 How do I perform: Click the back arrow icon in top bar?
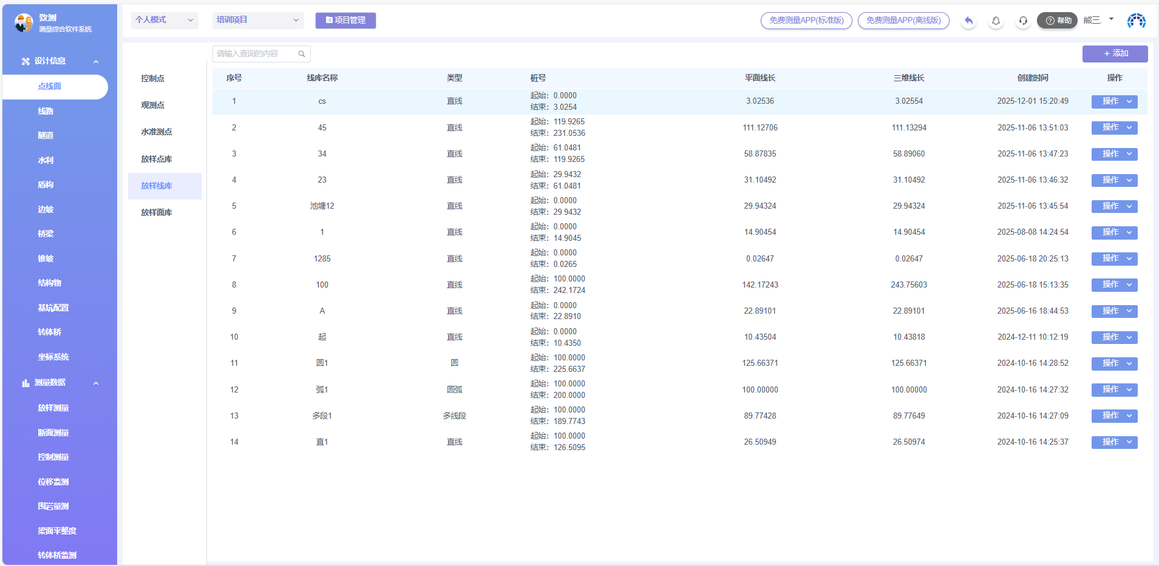[x=968, y=21]
